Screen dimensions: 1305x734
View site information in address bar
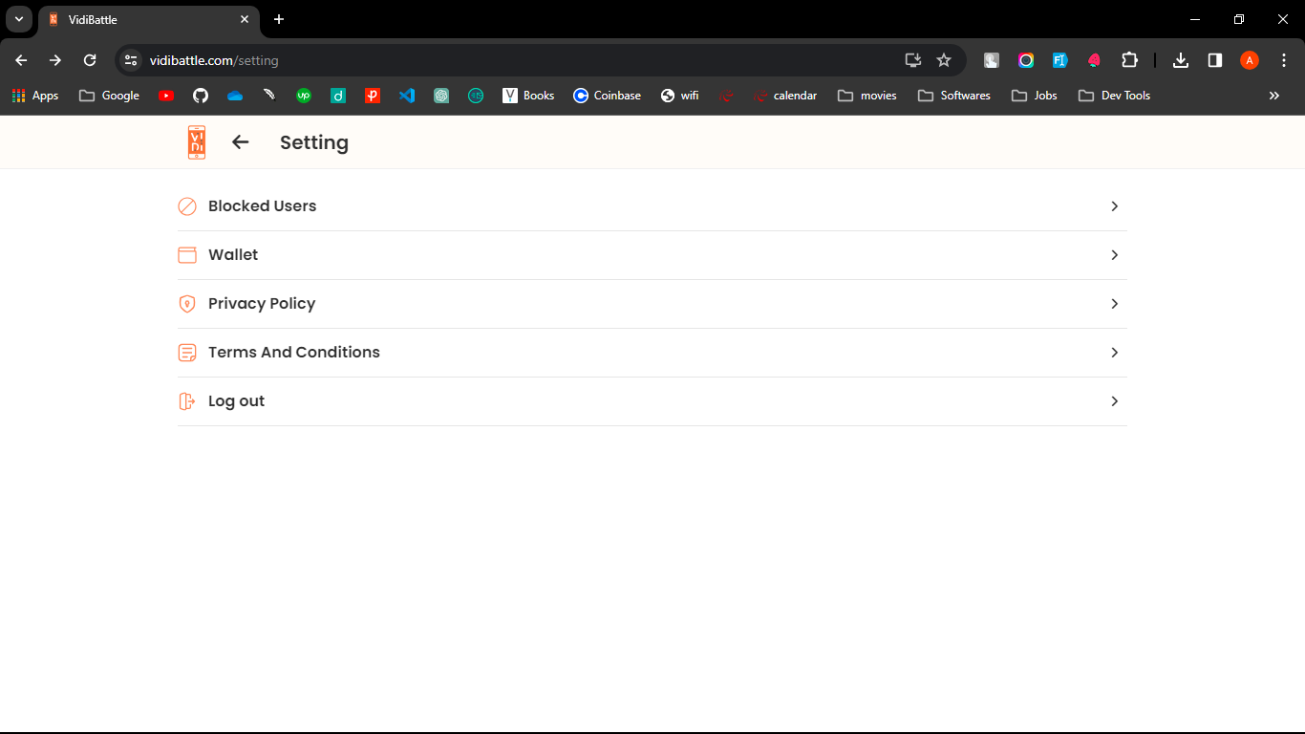pyautogui.click(x=131, y=60)
